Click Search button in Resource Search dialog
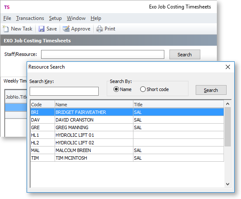This screenshot has width=241, height=199. click(x=211, y=90)
